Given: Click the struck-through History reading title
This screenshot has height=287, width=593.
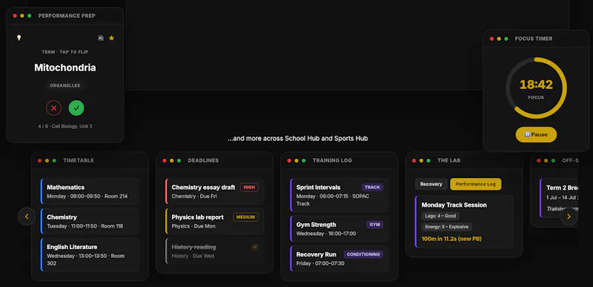Looking at the screenshot, I should [193, 247].
